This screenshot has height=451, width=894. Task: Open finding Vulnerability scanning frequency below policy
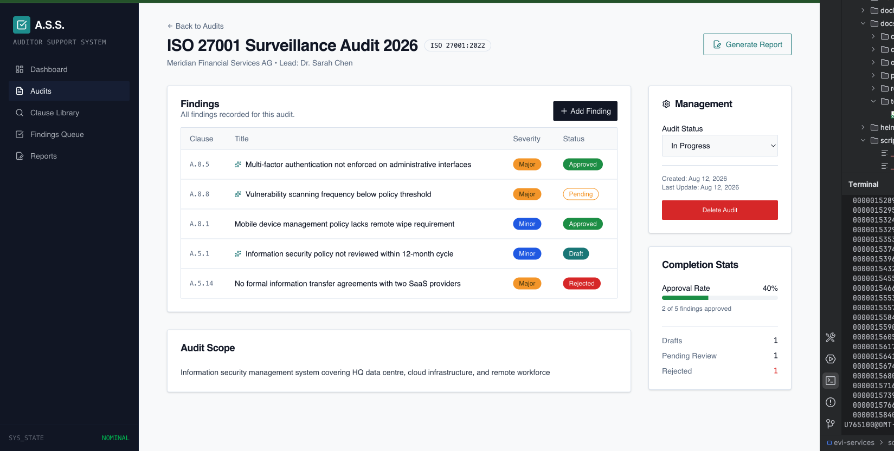(x=338, y=194)
